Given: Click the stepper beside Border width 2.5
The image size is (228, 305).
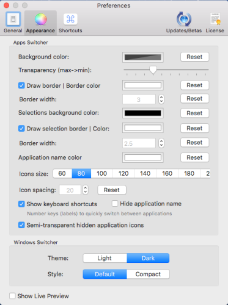Looking at the screenshot, I should click(x=161, y=143).
